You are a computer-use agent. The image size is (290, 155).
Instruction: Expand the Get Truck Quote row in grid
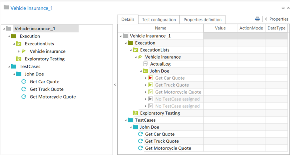click(146, 85)
